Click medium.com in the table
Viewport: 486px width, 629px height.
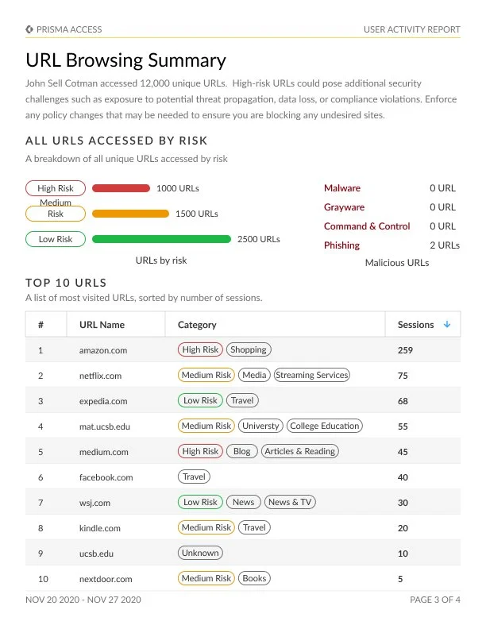(x=104, y=452)
